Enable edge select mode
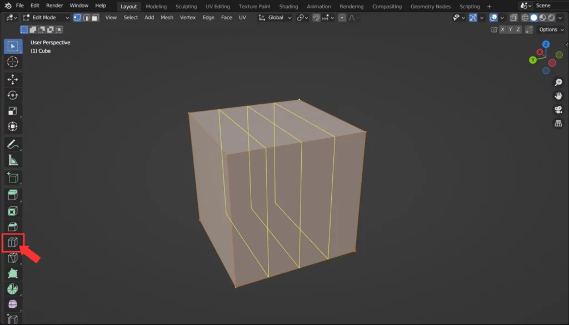Image resolution: width=569 pixels, height=325 pixels. tap(86, 18)
